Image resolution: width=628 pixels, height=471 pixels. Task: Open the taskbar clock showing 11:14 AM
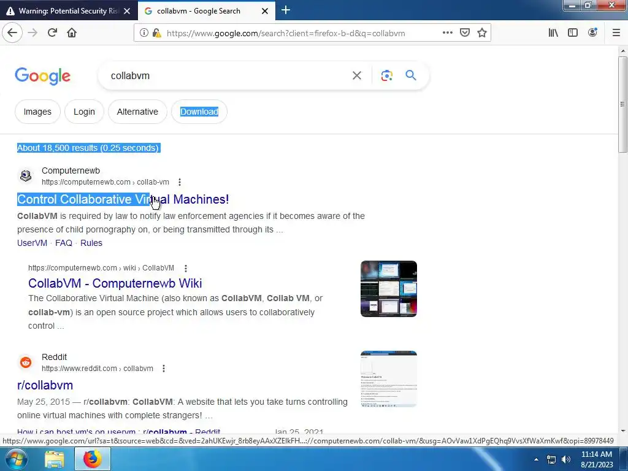[x=597, y=459]
